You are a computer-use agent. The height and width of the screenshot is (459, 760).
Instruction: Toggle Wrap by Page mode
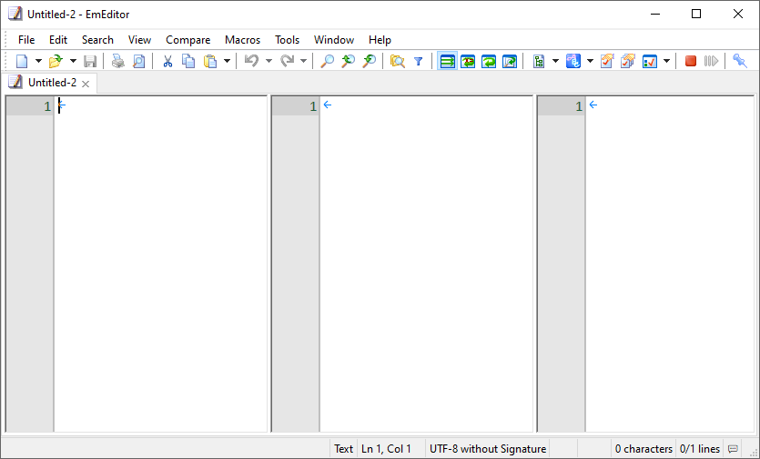(510, 62)
